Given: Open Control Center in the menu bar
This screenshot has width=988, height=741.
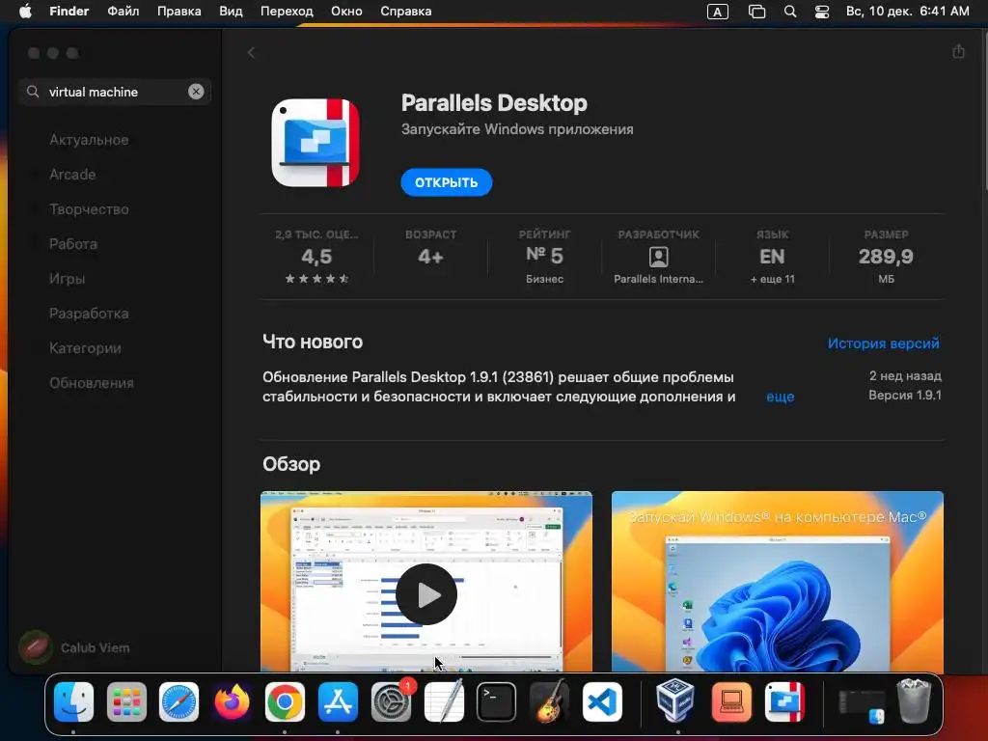Looking at the screenshot, I should click(822, 12).
